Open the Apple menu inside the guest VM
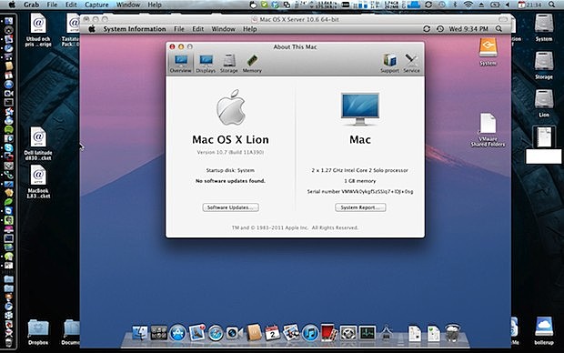564x353 pixels. pos(92,29)
